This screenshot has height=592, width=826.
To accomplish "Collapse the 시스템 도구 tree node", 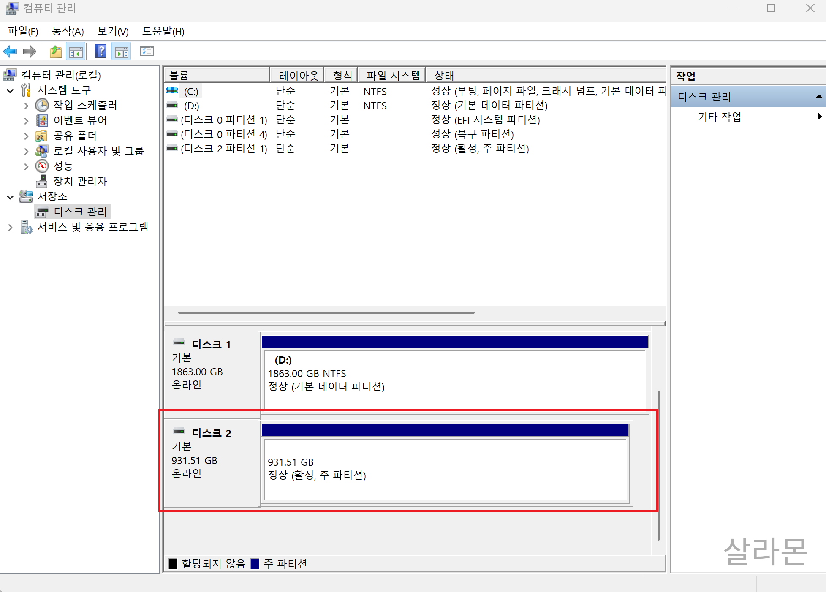I will point(11,90).
